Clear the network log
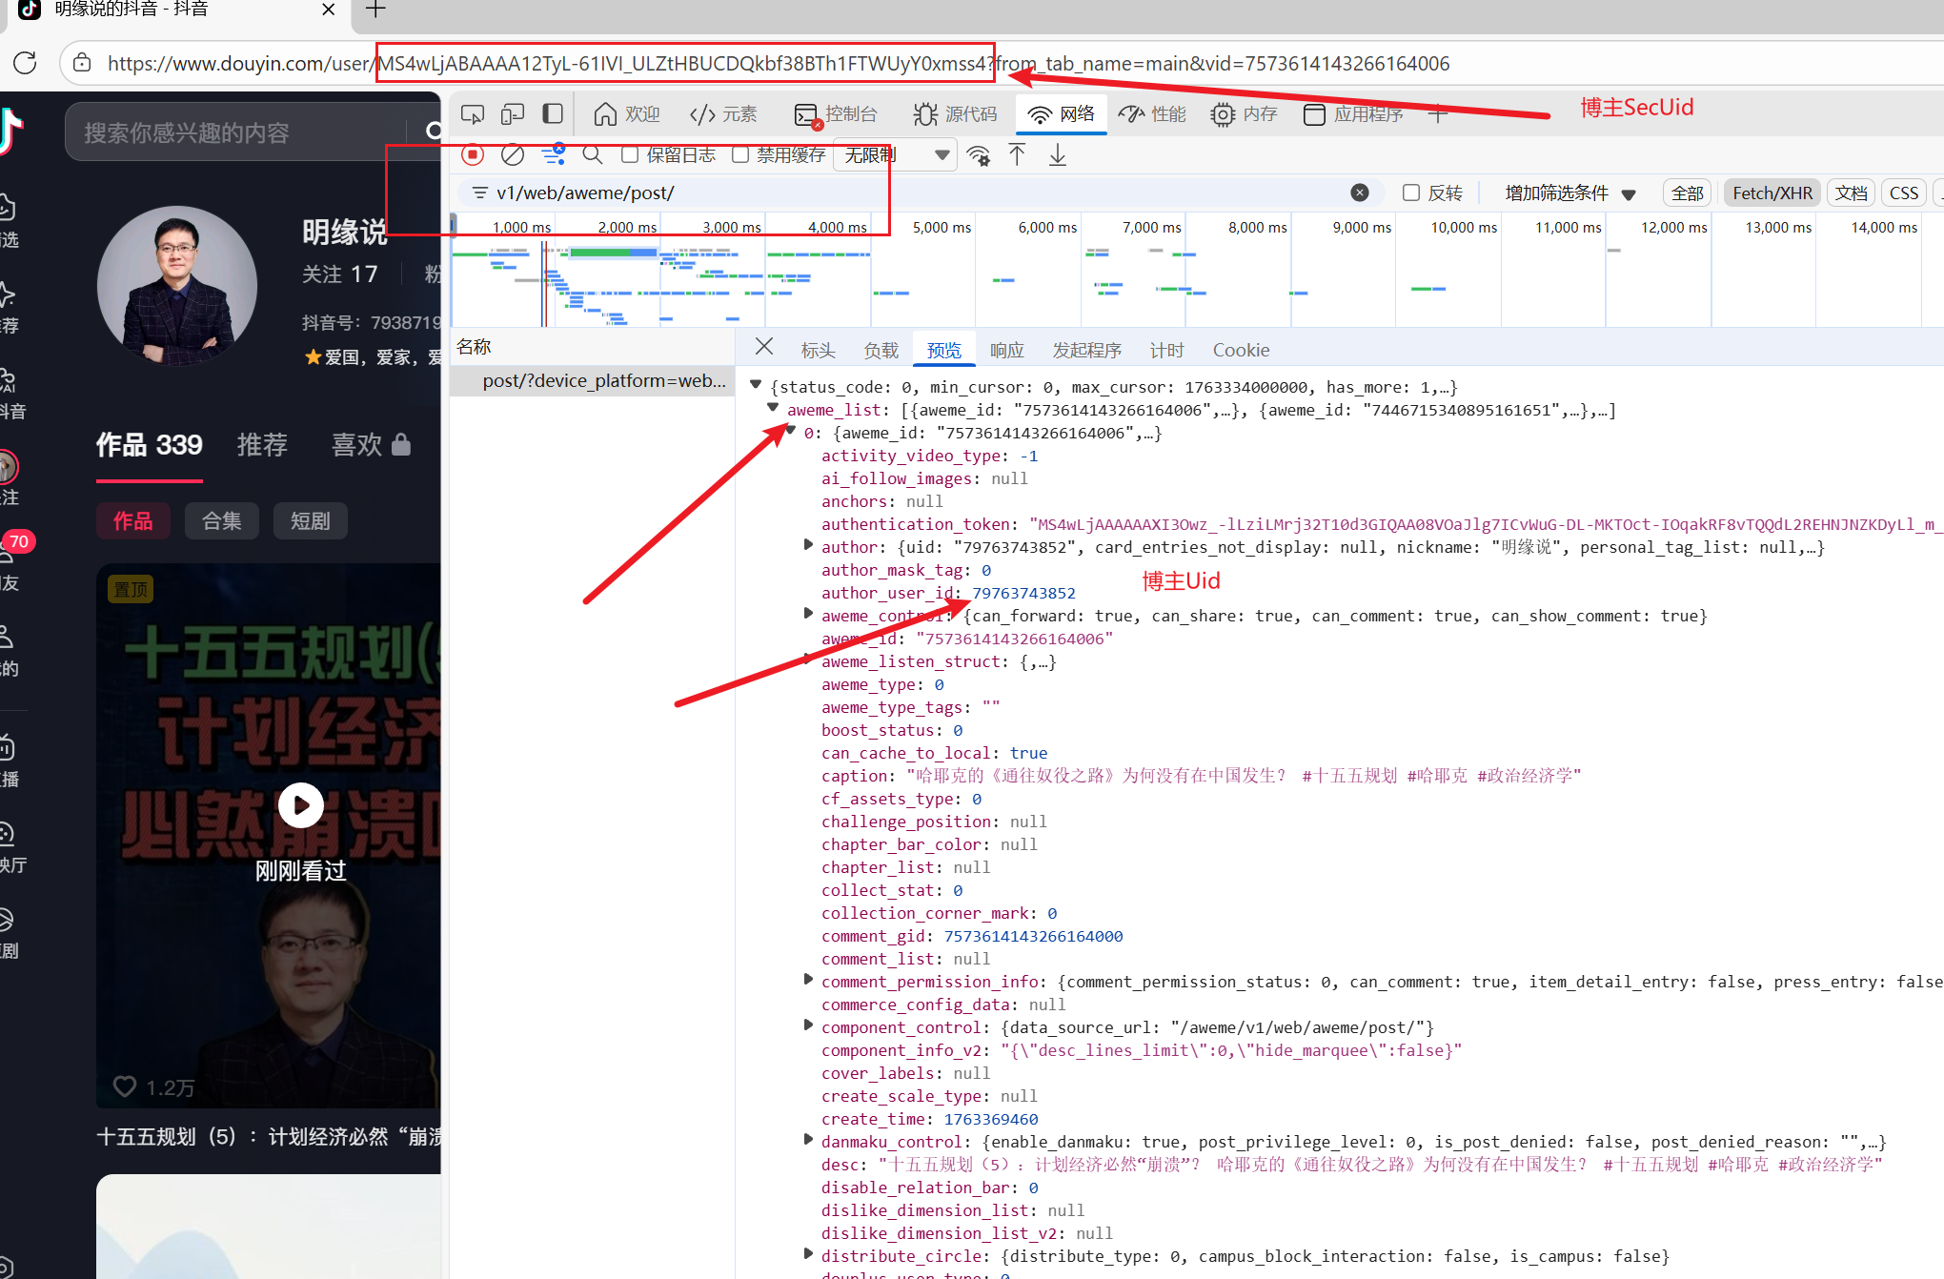 tap(513, 154)
